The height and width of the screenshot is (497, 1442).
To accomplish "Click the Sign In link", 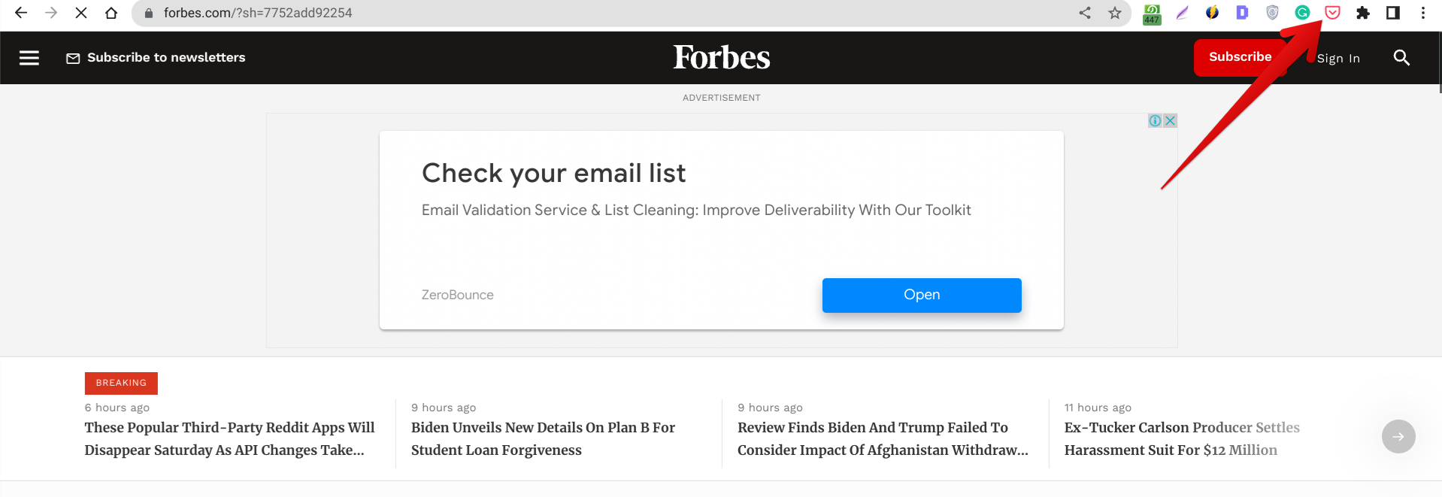I will (x=1338, y=59).
